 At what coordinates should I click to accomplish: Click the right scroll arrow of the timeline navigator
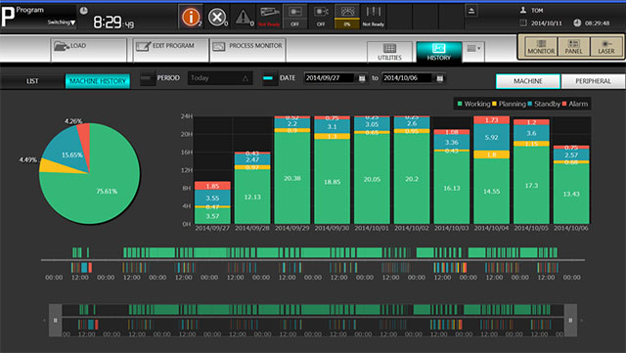[582, 321]
